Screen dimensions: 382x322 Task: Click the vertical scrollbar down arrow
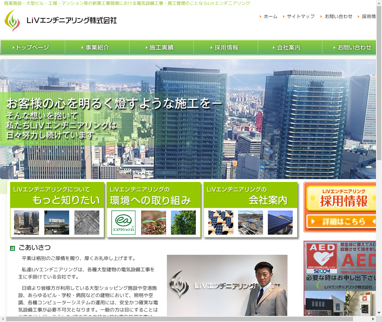point(379,313)
